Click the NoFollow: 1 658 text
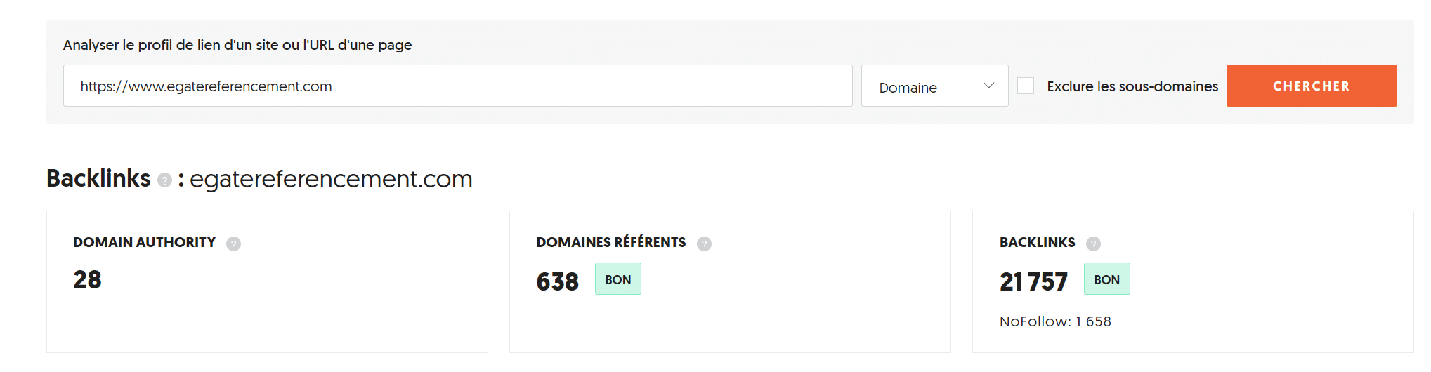The height and width of the screenshot is (372, 1431). pyautogui.click(x=1055, y=321)
